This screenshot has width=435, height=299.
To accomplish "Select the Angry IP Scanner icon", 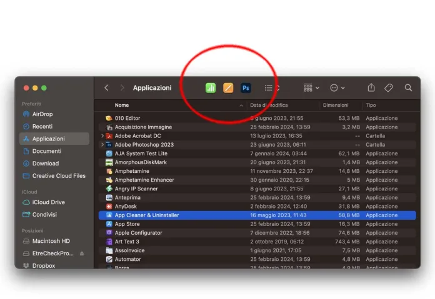I will (109, 189).
